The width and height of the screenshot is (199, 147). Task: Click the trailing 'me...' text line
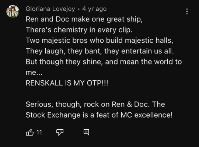click(34, 73)
